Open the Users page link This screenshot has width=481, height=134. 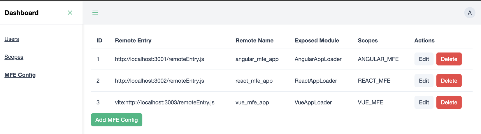pos(12,39)
